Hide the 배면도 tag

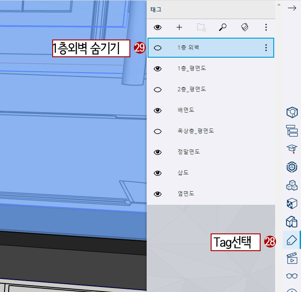(158, 110)
